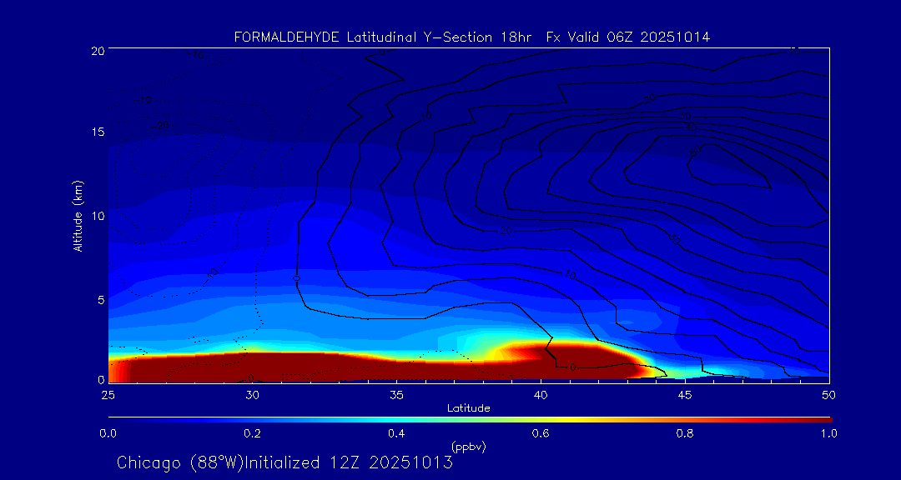Click the 0.2 colorbar scale label
Image resolution: width=901 pixels, height=480 pixels.
click(252, 433)
